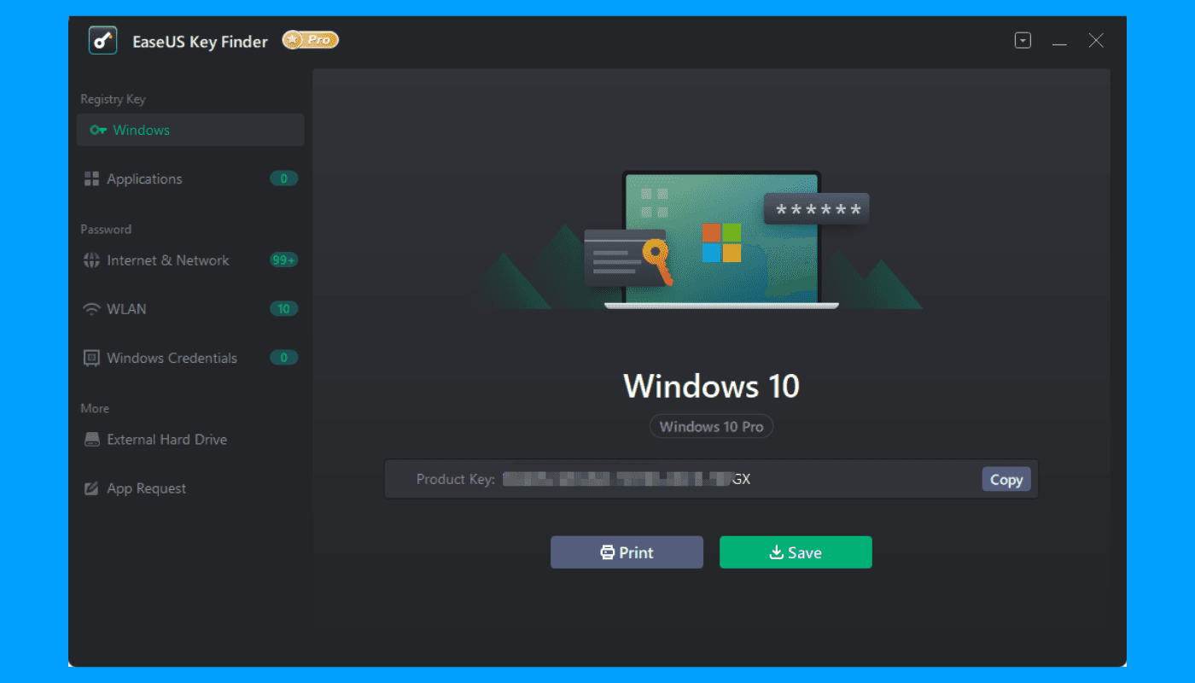
Task: Copy the Windows product key
Action: (x=1006, y=479)
